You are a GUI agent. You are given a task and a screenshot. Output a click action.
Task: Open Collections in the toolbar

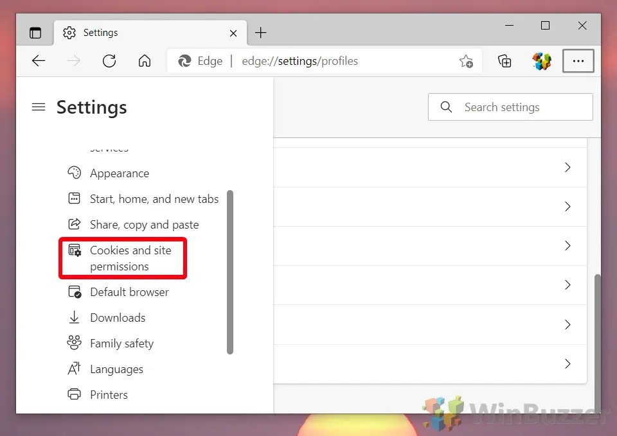point(505,61)
